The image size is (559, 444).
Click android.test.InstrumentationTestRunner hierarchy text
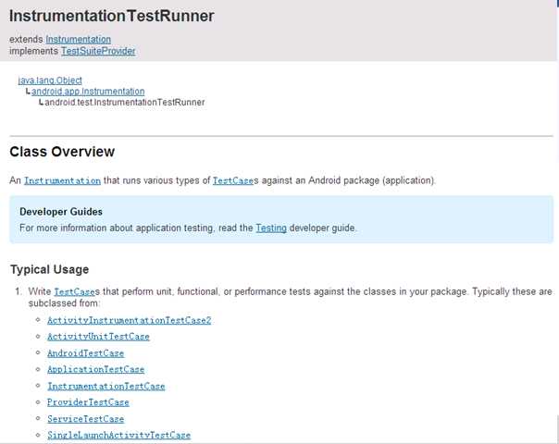pos(125,103)
